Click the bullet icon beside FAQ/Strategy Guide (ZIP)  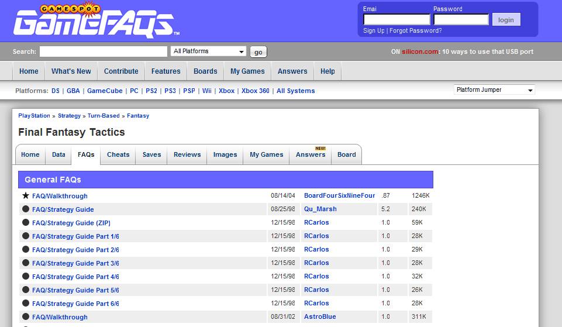point(26,222)
